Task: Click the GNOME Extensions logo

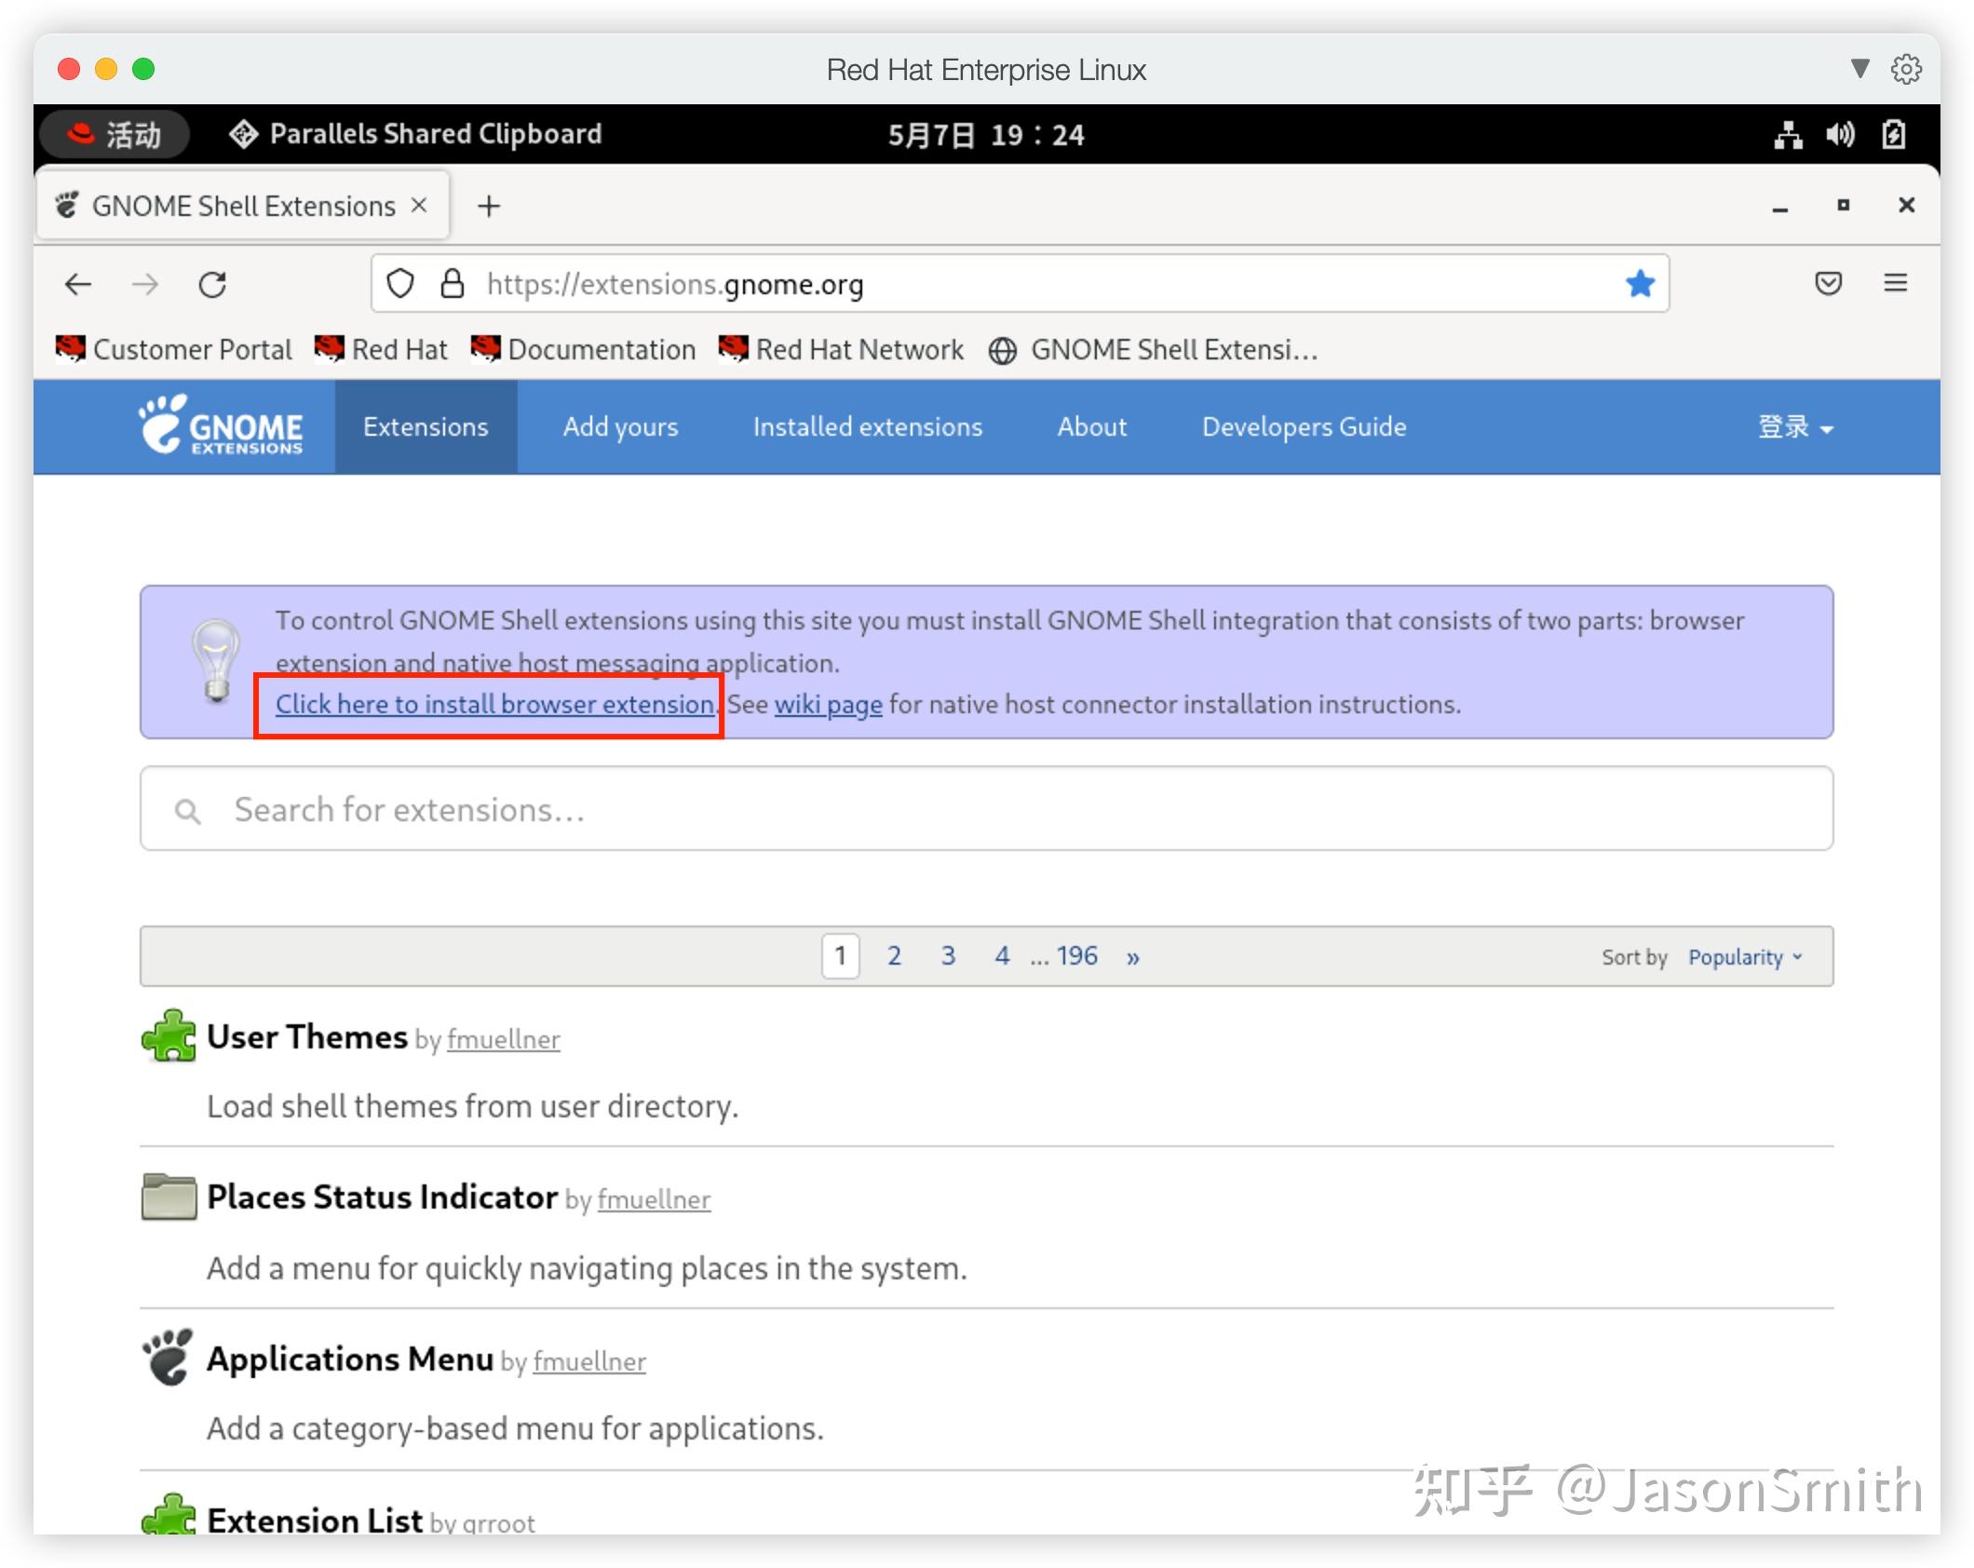Action: pos(222,426)
